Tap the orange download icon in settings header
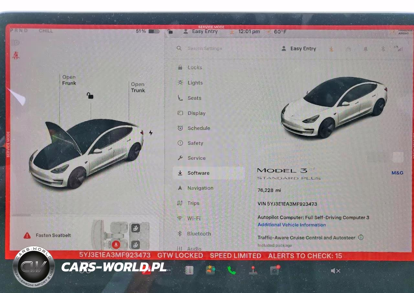The height and width of the screenshot is (293, 414). pyautogui.click(x=331, y=49)
